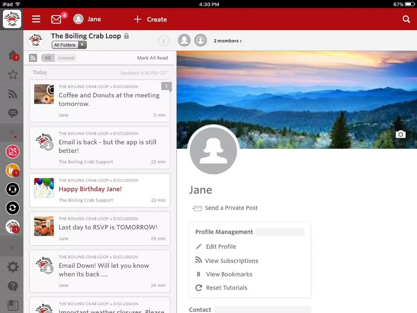
Task: Open the newspaper icon at sidebar bottom
Action: [13, 305]
